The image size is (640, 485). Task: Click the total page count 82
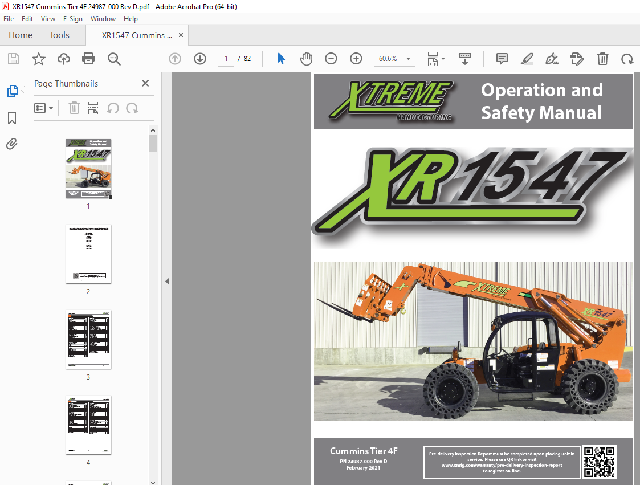pos(247,59)
